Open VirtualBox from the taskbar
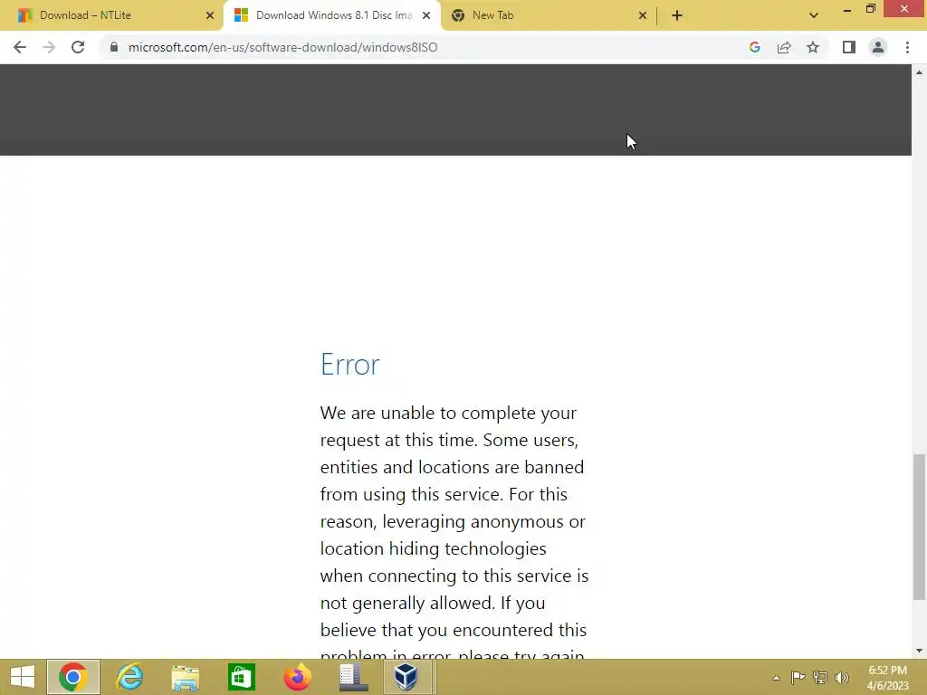The height and width of the screenshot is (695, 927). pos(406,677)
